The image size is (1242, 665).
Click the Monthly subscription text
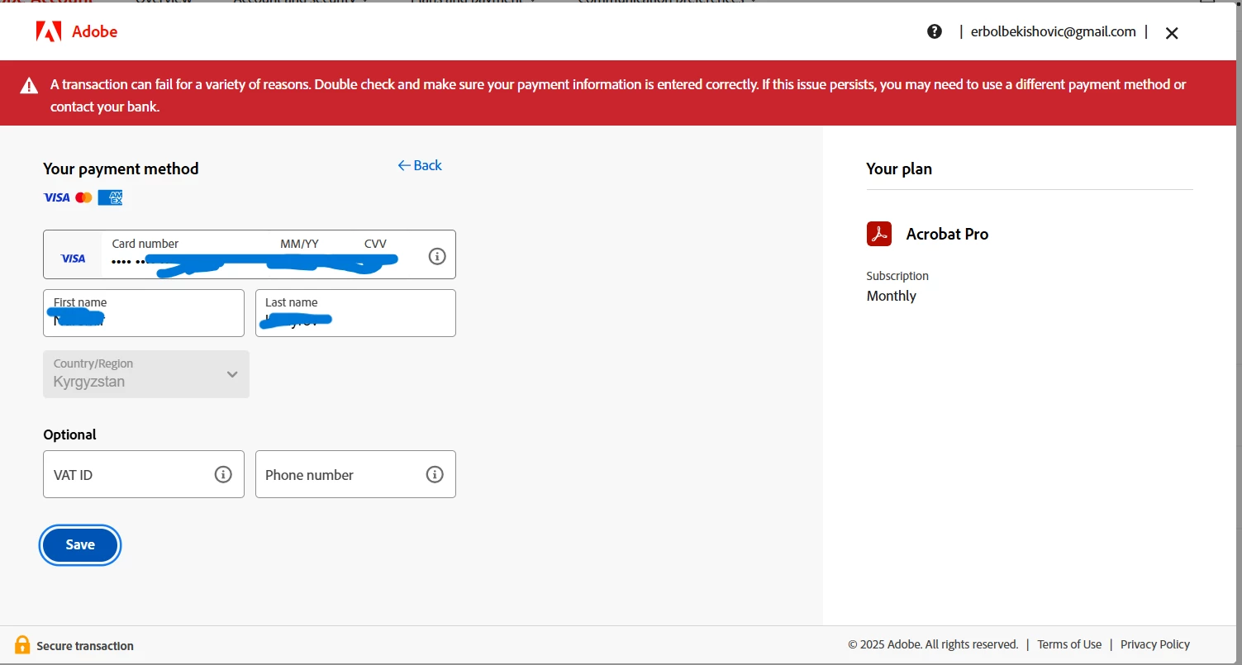coord(892,296)
